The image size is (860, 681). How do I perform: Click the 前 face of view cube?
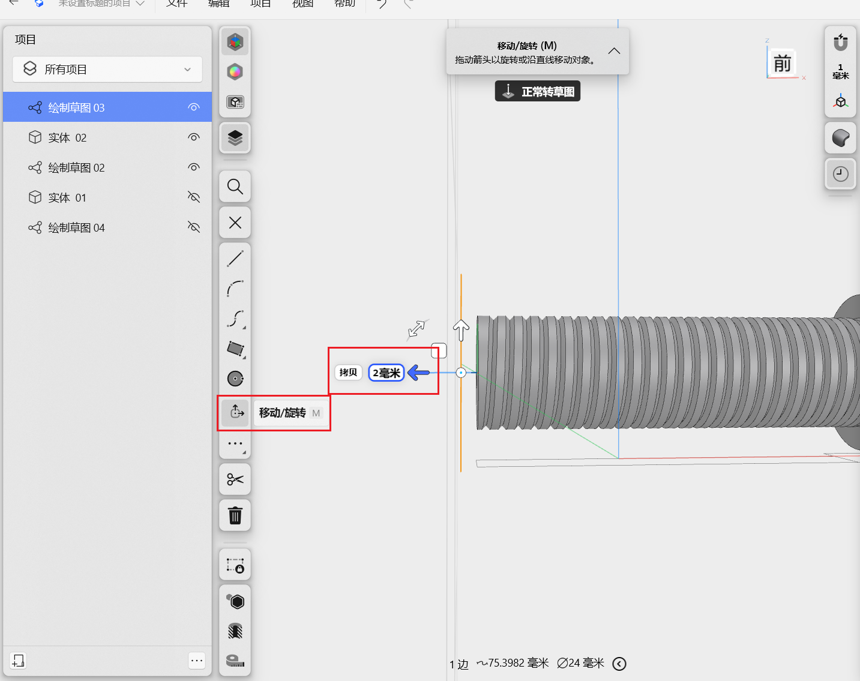pos(783,63)
